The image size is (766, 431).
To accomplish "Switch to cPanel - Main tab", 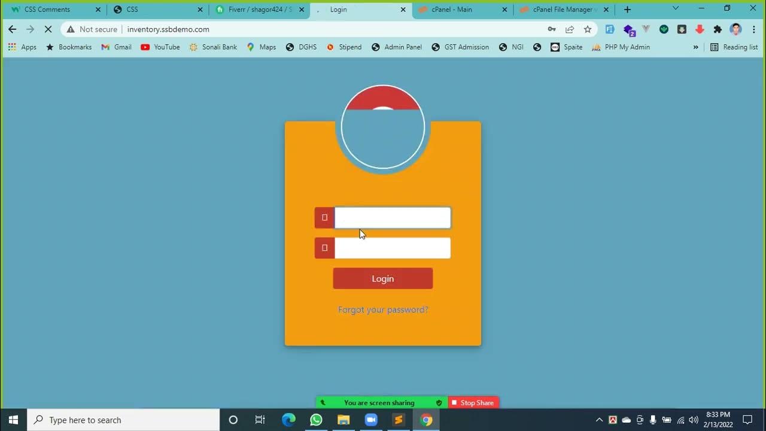I will coord(463,10).
